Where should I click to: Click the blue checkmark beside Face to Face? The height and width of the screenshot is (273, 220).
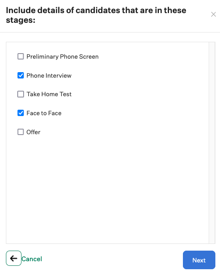point(21,113)
